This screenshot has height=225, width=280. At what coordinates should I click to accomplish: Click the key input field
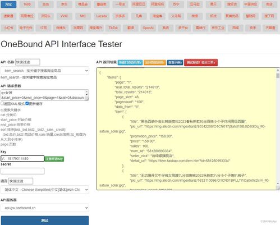(22, 158)
